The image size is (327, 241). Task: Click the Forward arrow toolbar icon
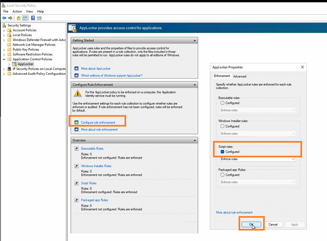coord(10,18)
